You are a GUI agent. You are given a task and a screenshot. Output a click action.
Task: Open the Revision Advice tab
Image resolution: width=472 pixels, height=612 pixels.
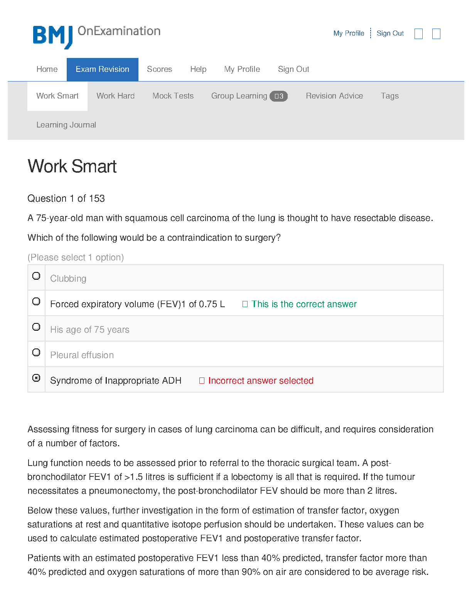(334, 96)
